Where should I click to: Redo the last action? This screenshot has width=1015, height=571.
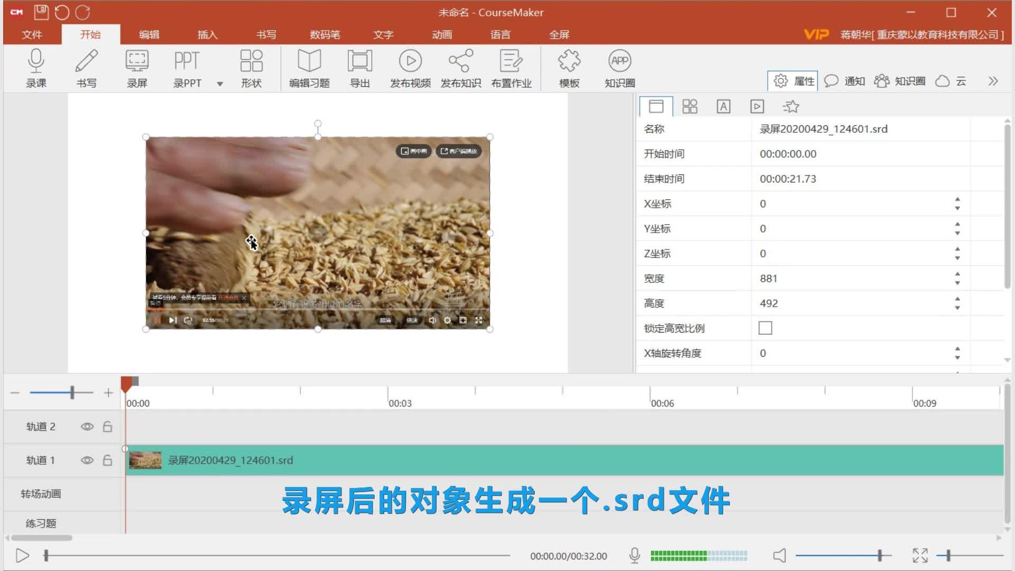click(82, 12)
